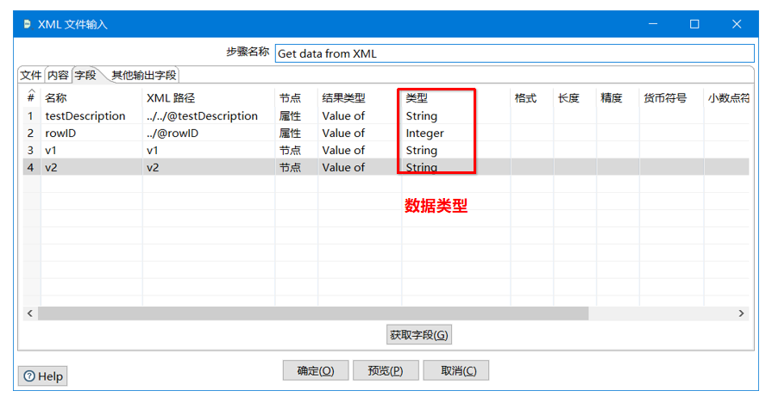Click Value of in v2 row
Screen dimensions: 772x397
[360, 168]
